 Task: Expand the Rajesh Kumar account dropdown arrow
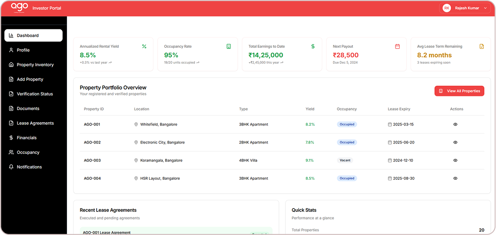[485, 8]
